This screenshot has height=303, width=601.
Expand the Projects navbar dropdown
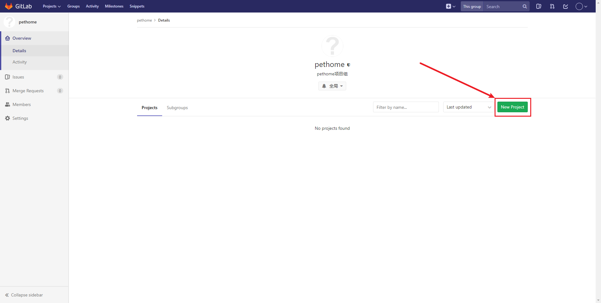52,6
